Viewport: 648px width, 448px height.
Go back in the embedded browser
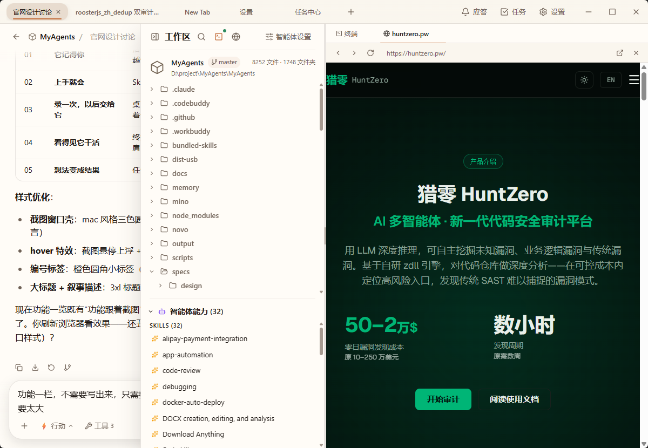pyautogui.click(x=338, y=53)
